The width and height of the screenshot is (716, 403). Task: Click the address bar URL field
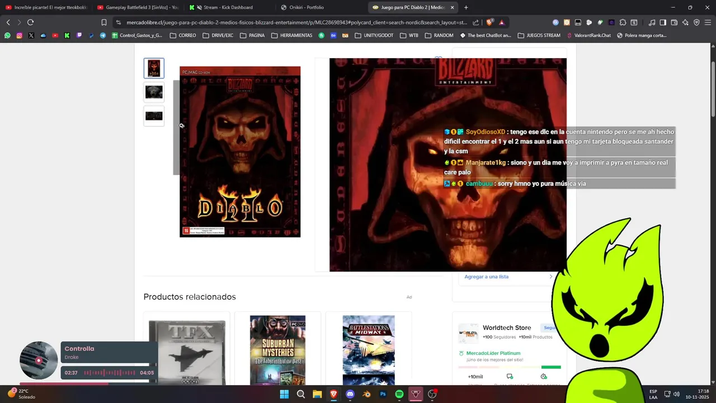pos(296,22)
